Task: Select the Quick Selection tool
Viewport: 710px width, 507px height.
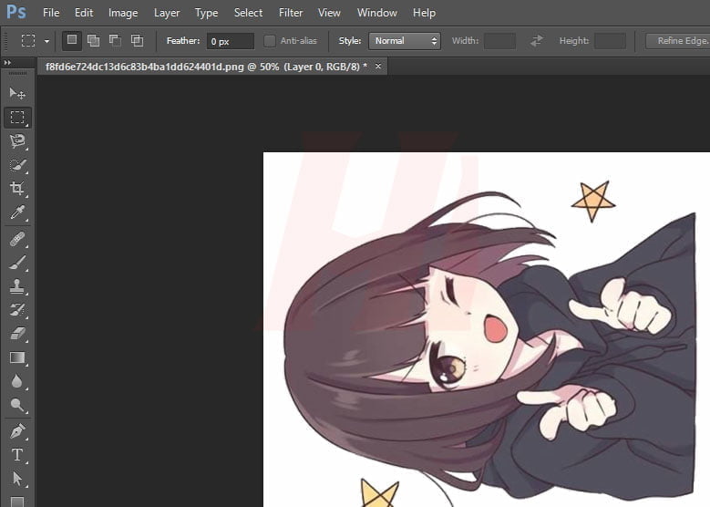Action: point(17,165)
